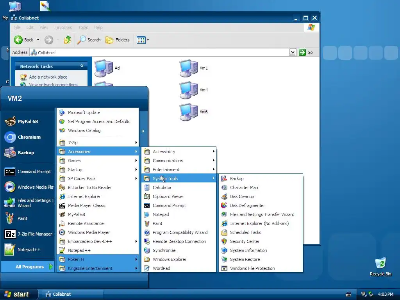Select Accessories menu entry
The height and width of the screenshot is (300, 400).
click(98, 152)
